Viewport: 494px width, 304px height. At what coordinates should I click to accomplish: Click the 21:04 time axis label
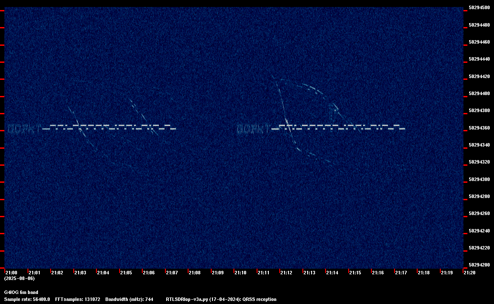(x=103, y=273)
